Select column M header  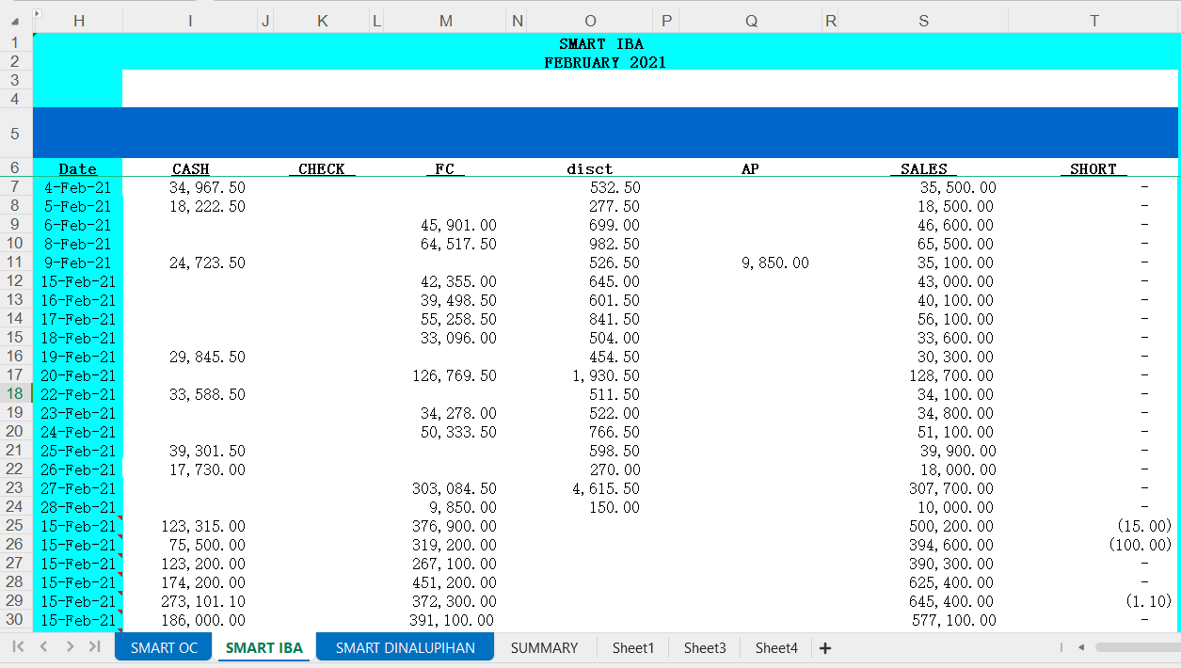[x=445, y=21]
